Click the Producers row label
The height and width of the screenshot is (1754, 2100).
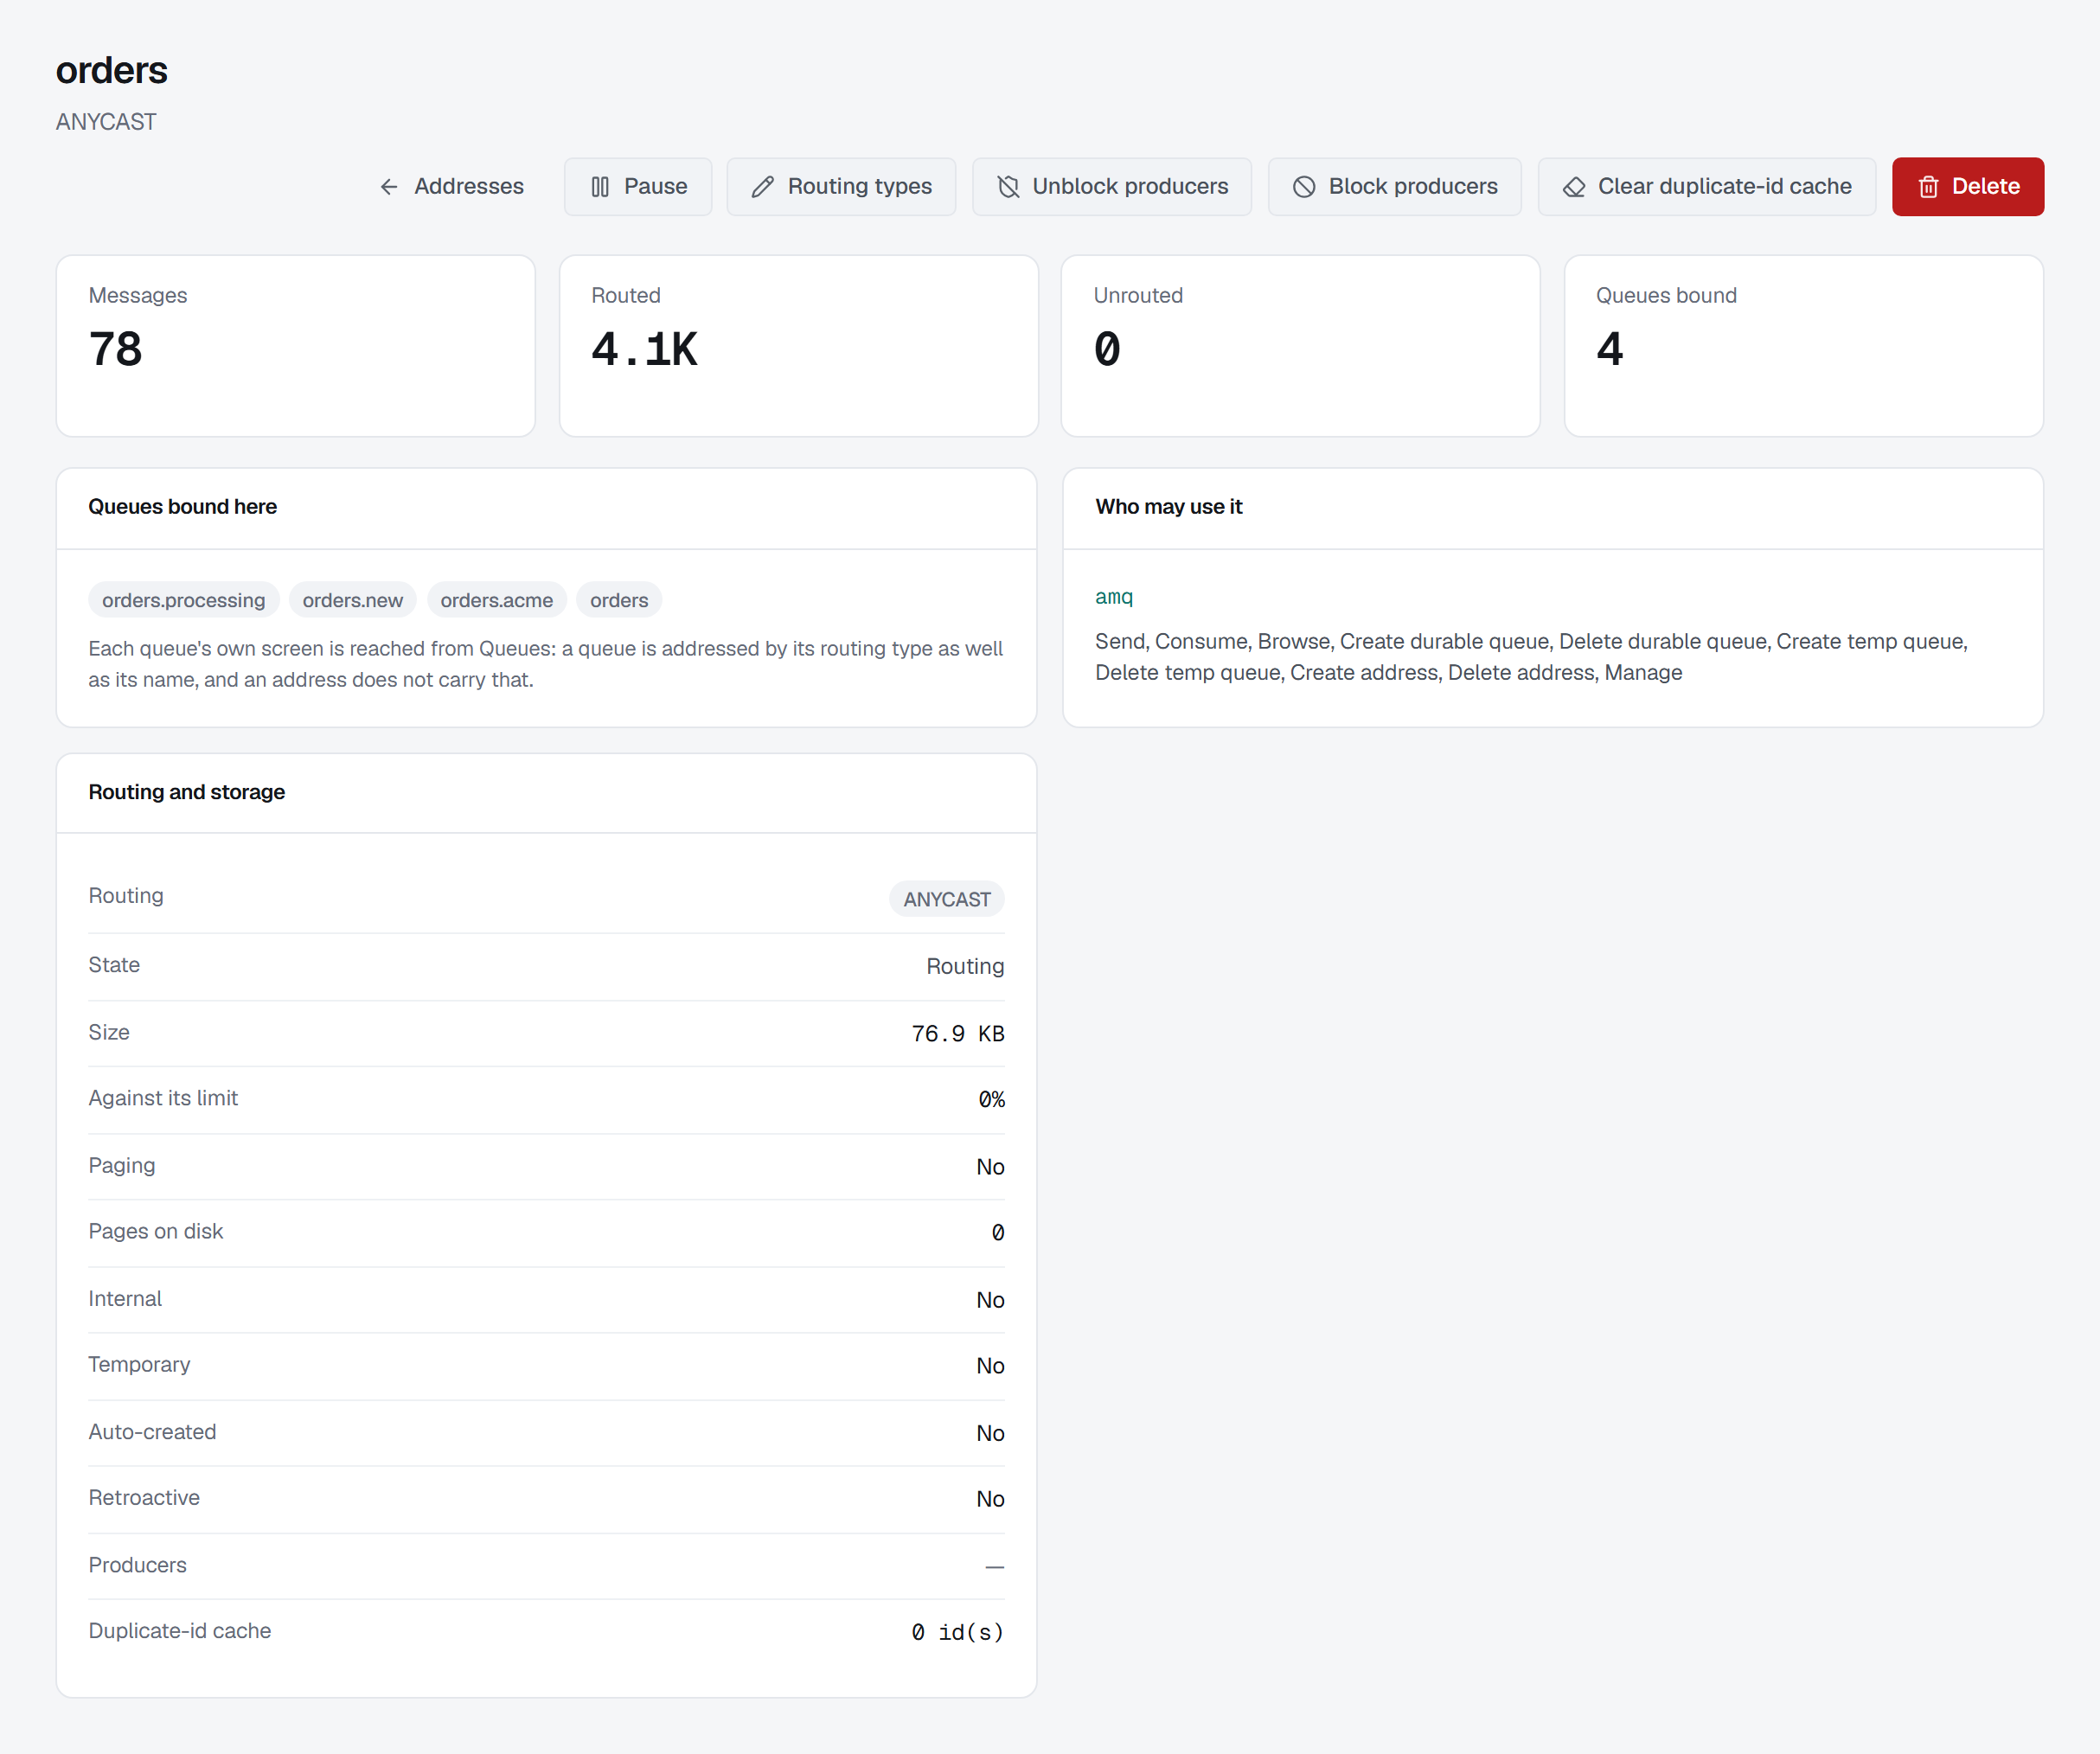click(138, 1565)
